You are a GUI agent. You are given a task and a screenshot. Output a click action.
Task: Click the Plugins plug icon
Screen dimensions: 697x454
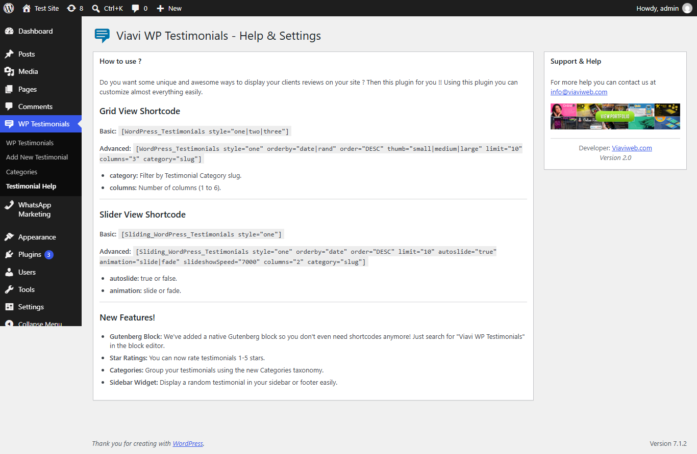[9, 254]
